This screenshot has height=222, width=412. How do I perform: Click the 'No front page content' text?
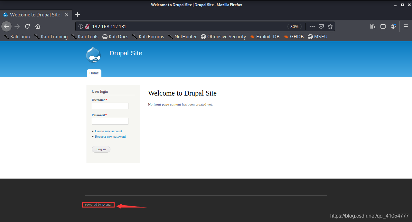[180, 105]
